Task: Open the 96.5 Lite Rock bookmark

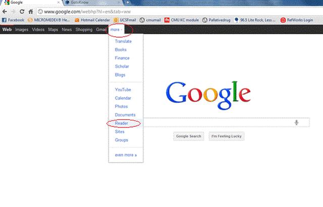Action: coord(255,20)
